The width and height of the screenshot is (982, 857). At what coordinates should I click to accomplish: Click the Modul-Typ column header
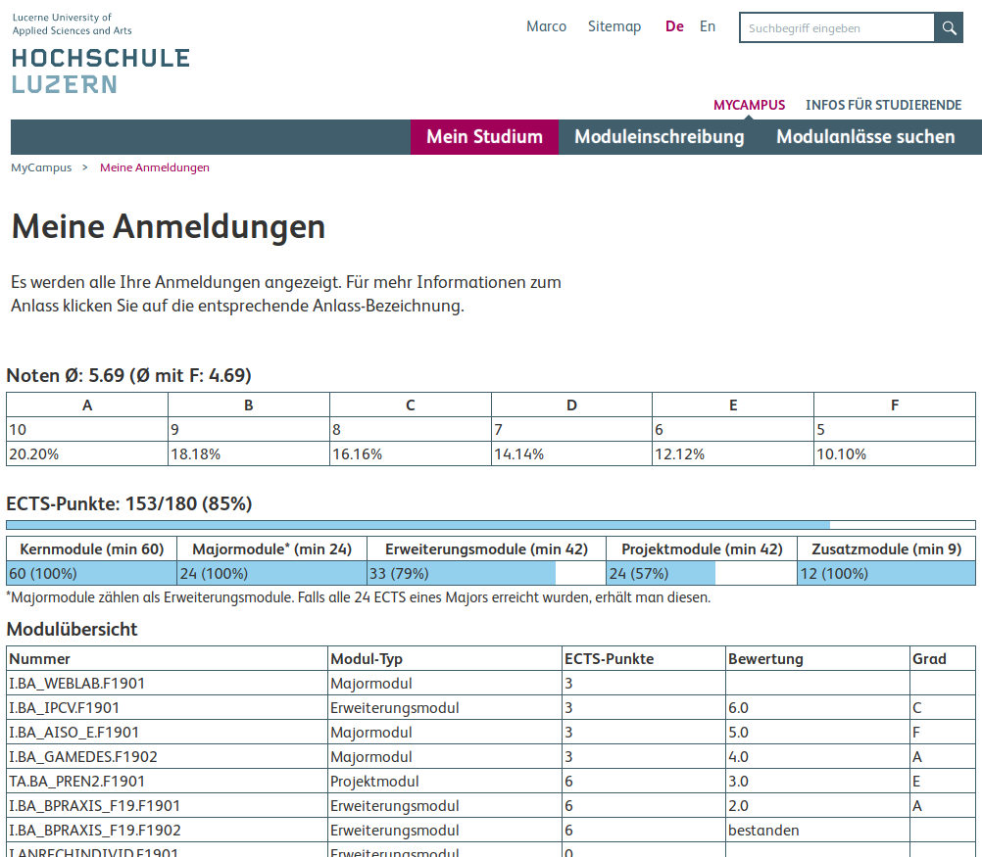pos(445,658)
